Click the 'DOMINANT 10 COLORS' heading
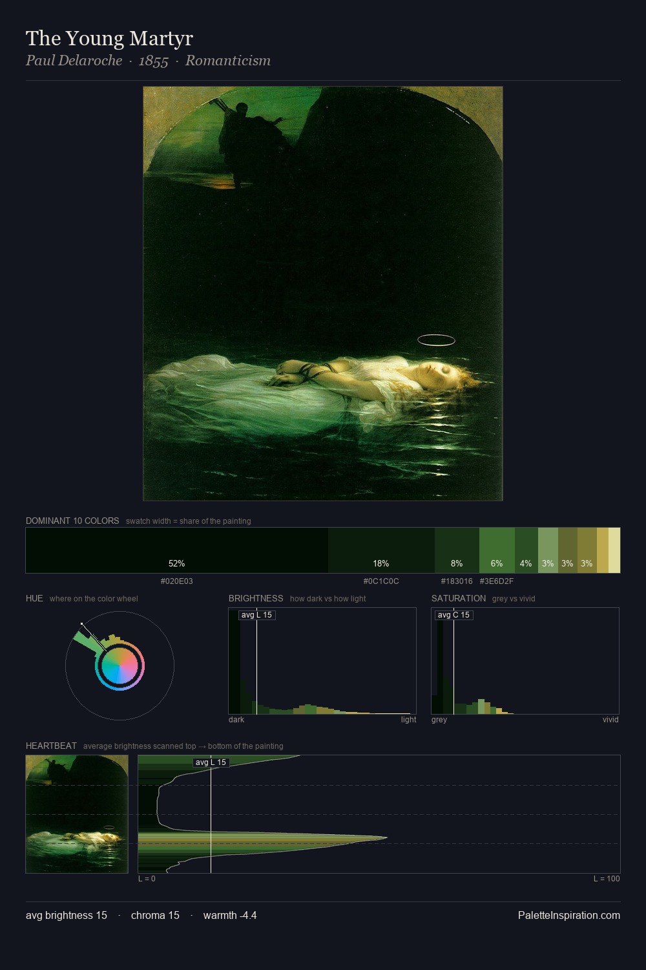Screen dimensions: 646x970 click(x=72, y=521)
